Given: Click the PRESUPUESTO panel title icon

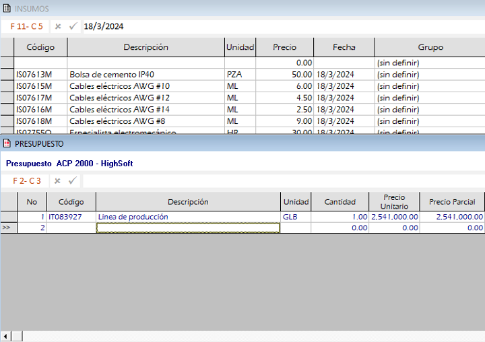Looking at the screenshot, I should click(7, 143).
